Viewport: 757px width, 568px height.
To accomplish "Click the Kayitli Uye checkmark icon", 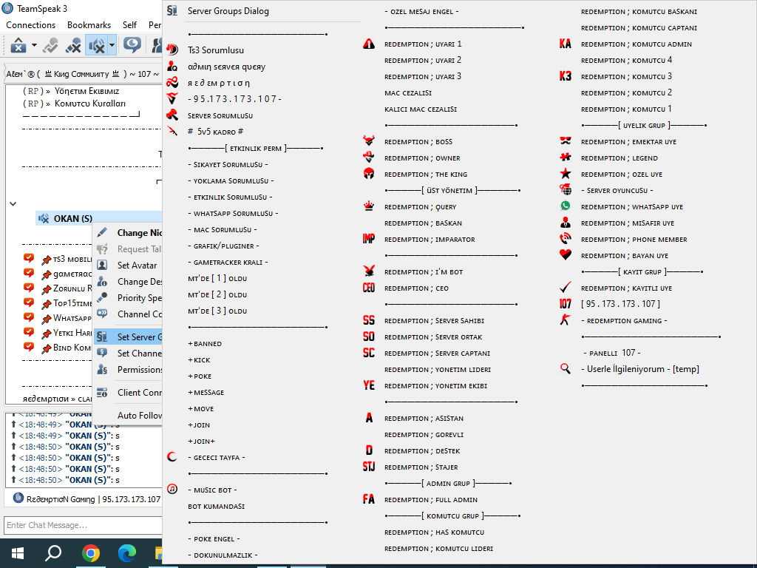I will pyautogui.click(x=566, y=288).
